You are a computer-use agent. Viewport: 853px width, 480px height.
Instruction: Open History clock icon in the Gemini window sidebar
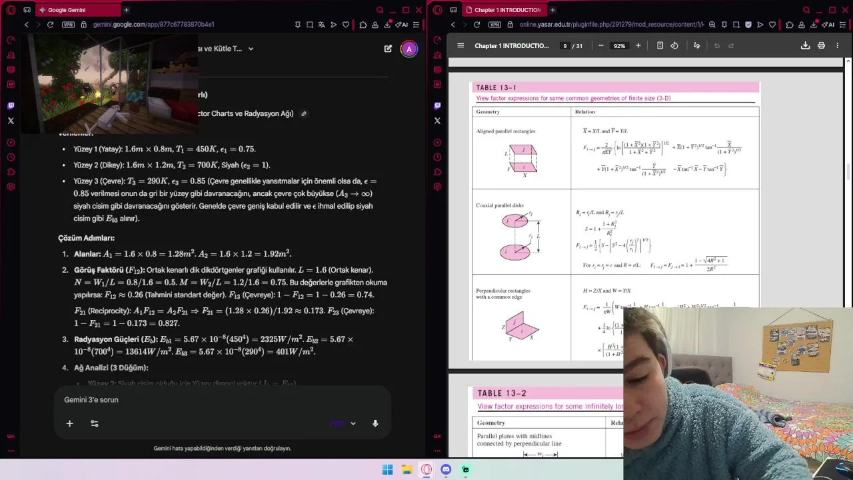11,157
